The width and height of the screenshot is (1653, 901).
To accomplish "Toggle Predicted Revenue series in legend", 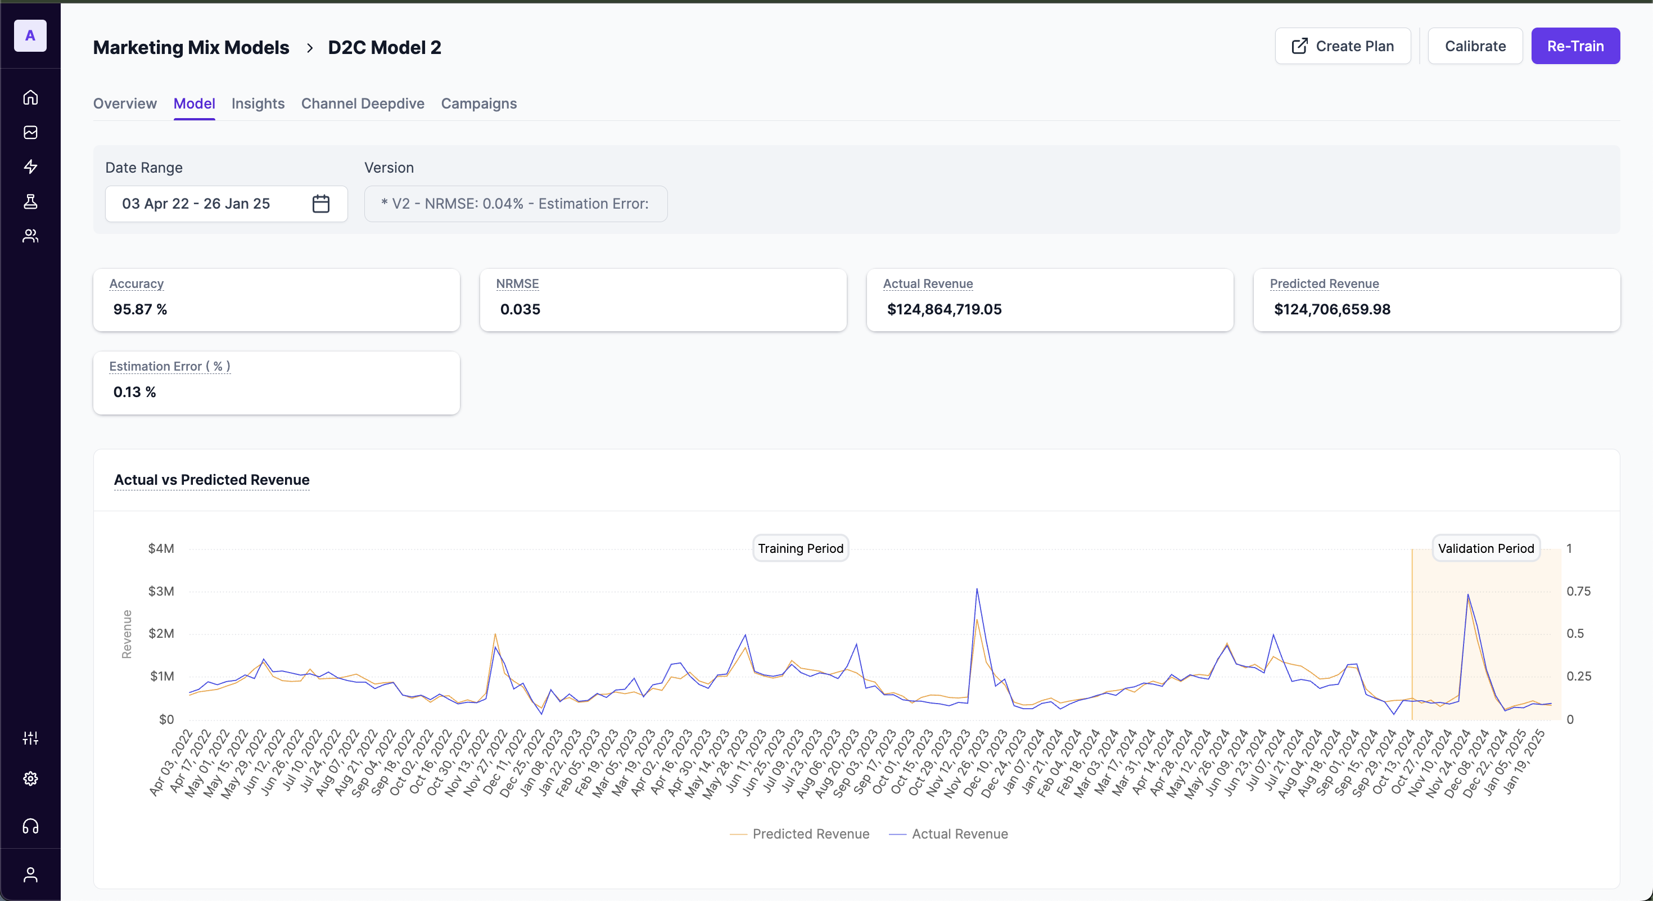I will pos(800,834).
